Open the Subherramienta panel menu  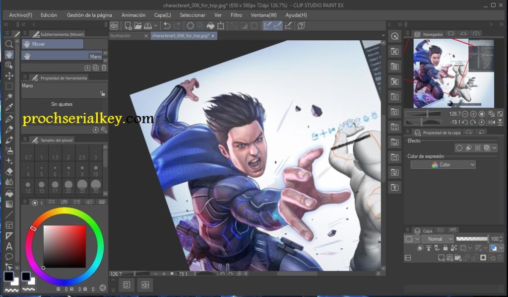coord(25,34)
